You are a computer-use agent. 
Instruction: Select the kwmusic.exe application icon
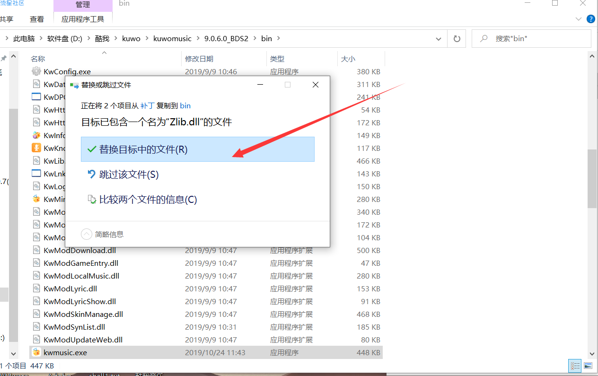[x=36, y=352]
